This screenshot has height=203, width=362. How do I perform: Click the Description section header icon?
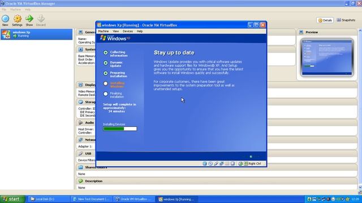(x=80, y=181)
